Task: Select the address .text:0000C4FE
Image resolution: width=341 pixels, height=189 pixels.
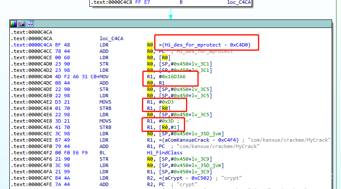Action: coord(31,184)
